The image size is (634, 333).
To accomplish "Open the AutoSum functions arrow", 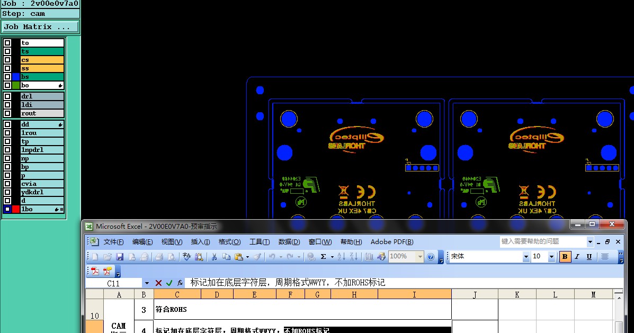I will pos(332,257).
